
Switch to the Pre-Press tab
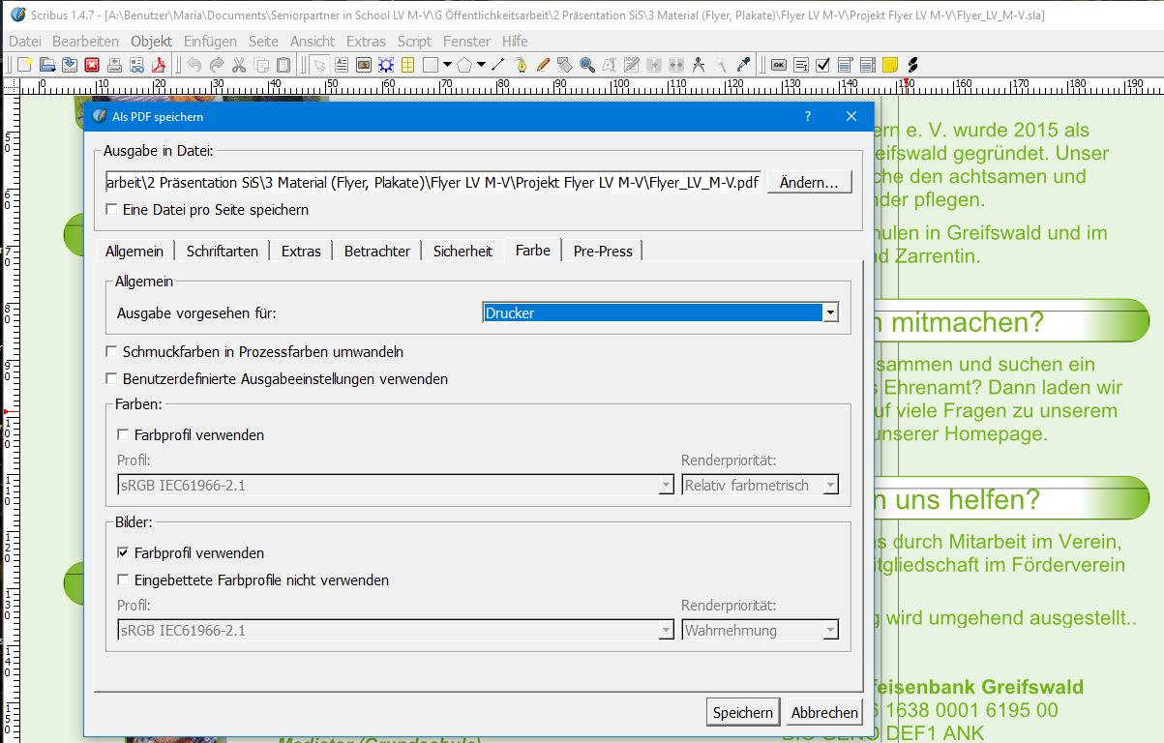(x=602, y=251)
